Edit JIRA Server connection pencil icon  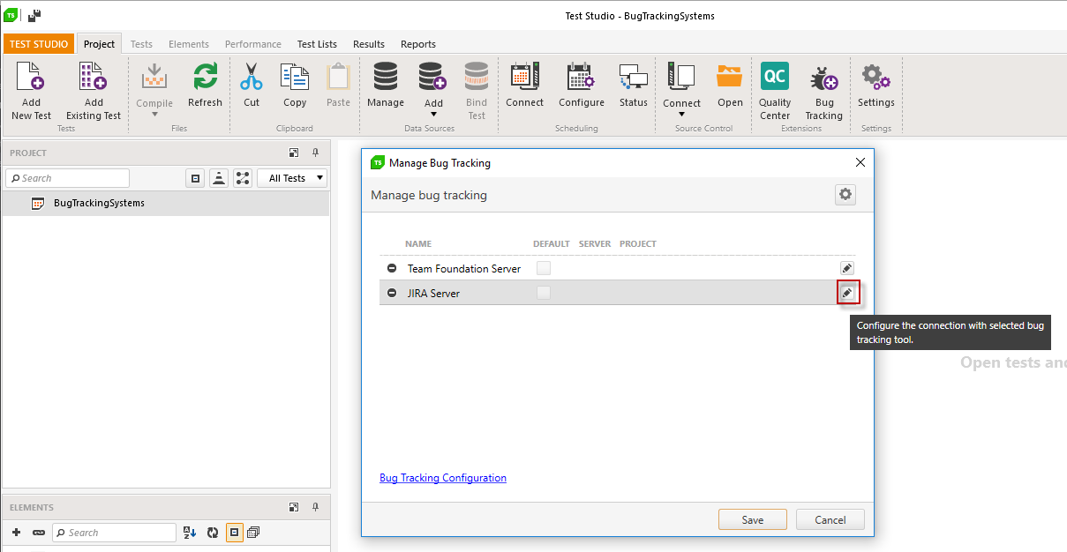click(846, 293)
